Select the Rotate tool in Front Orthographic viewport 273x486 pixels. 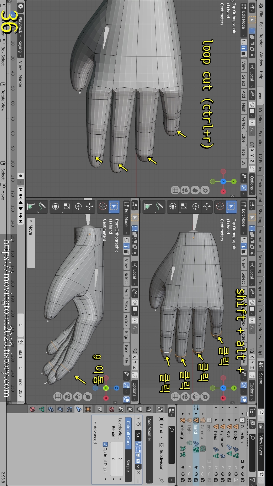click(78, 207)
